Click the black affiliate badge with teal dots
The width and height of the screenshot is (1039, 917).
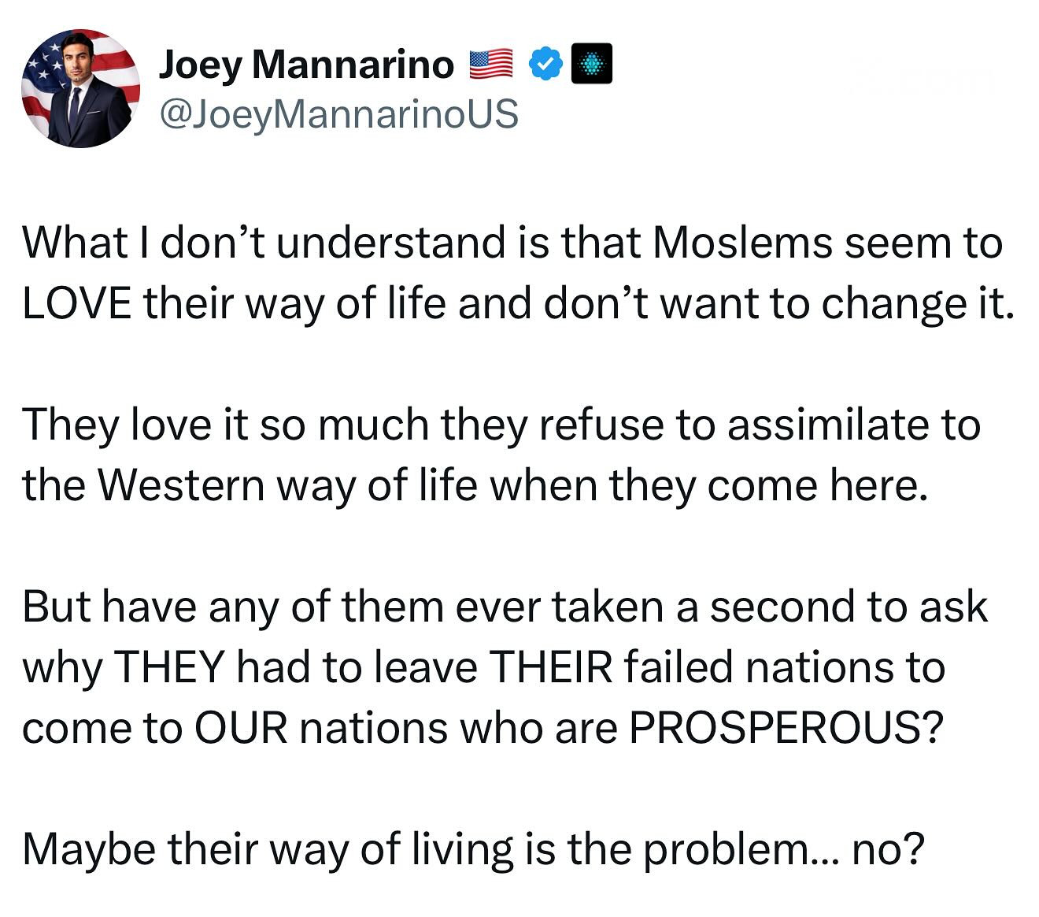click(x=591, y=65)
